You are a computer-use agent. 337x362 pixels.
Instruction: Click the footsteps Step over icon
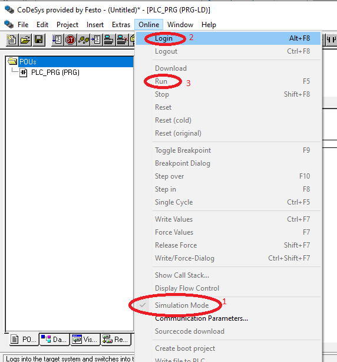pyautogui.click(x=83, y=40)
